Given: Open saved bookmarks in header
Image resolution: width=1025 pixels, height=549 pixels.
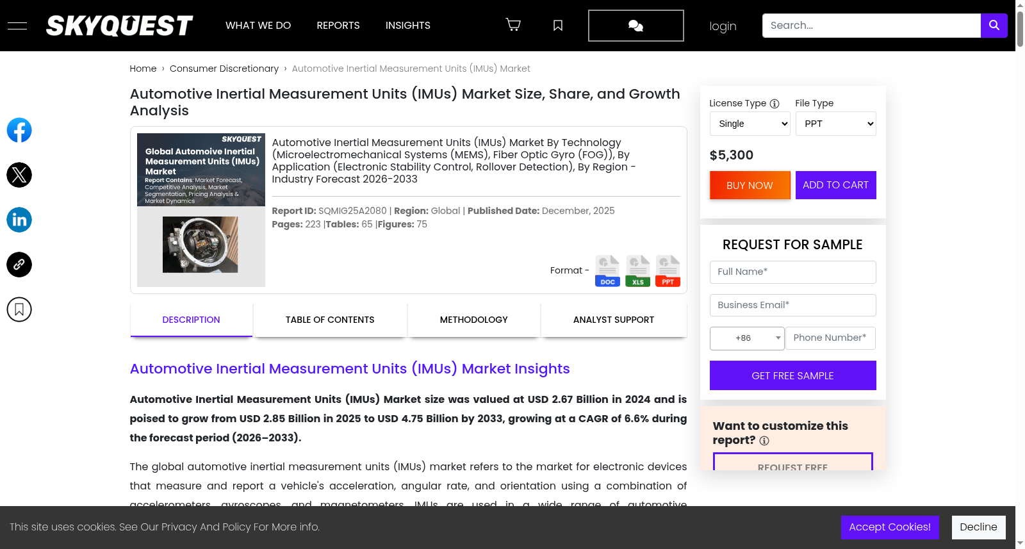Looking at the screenshot, I should (558, 26).
